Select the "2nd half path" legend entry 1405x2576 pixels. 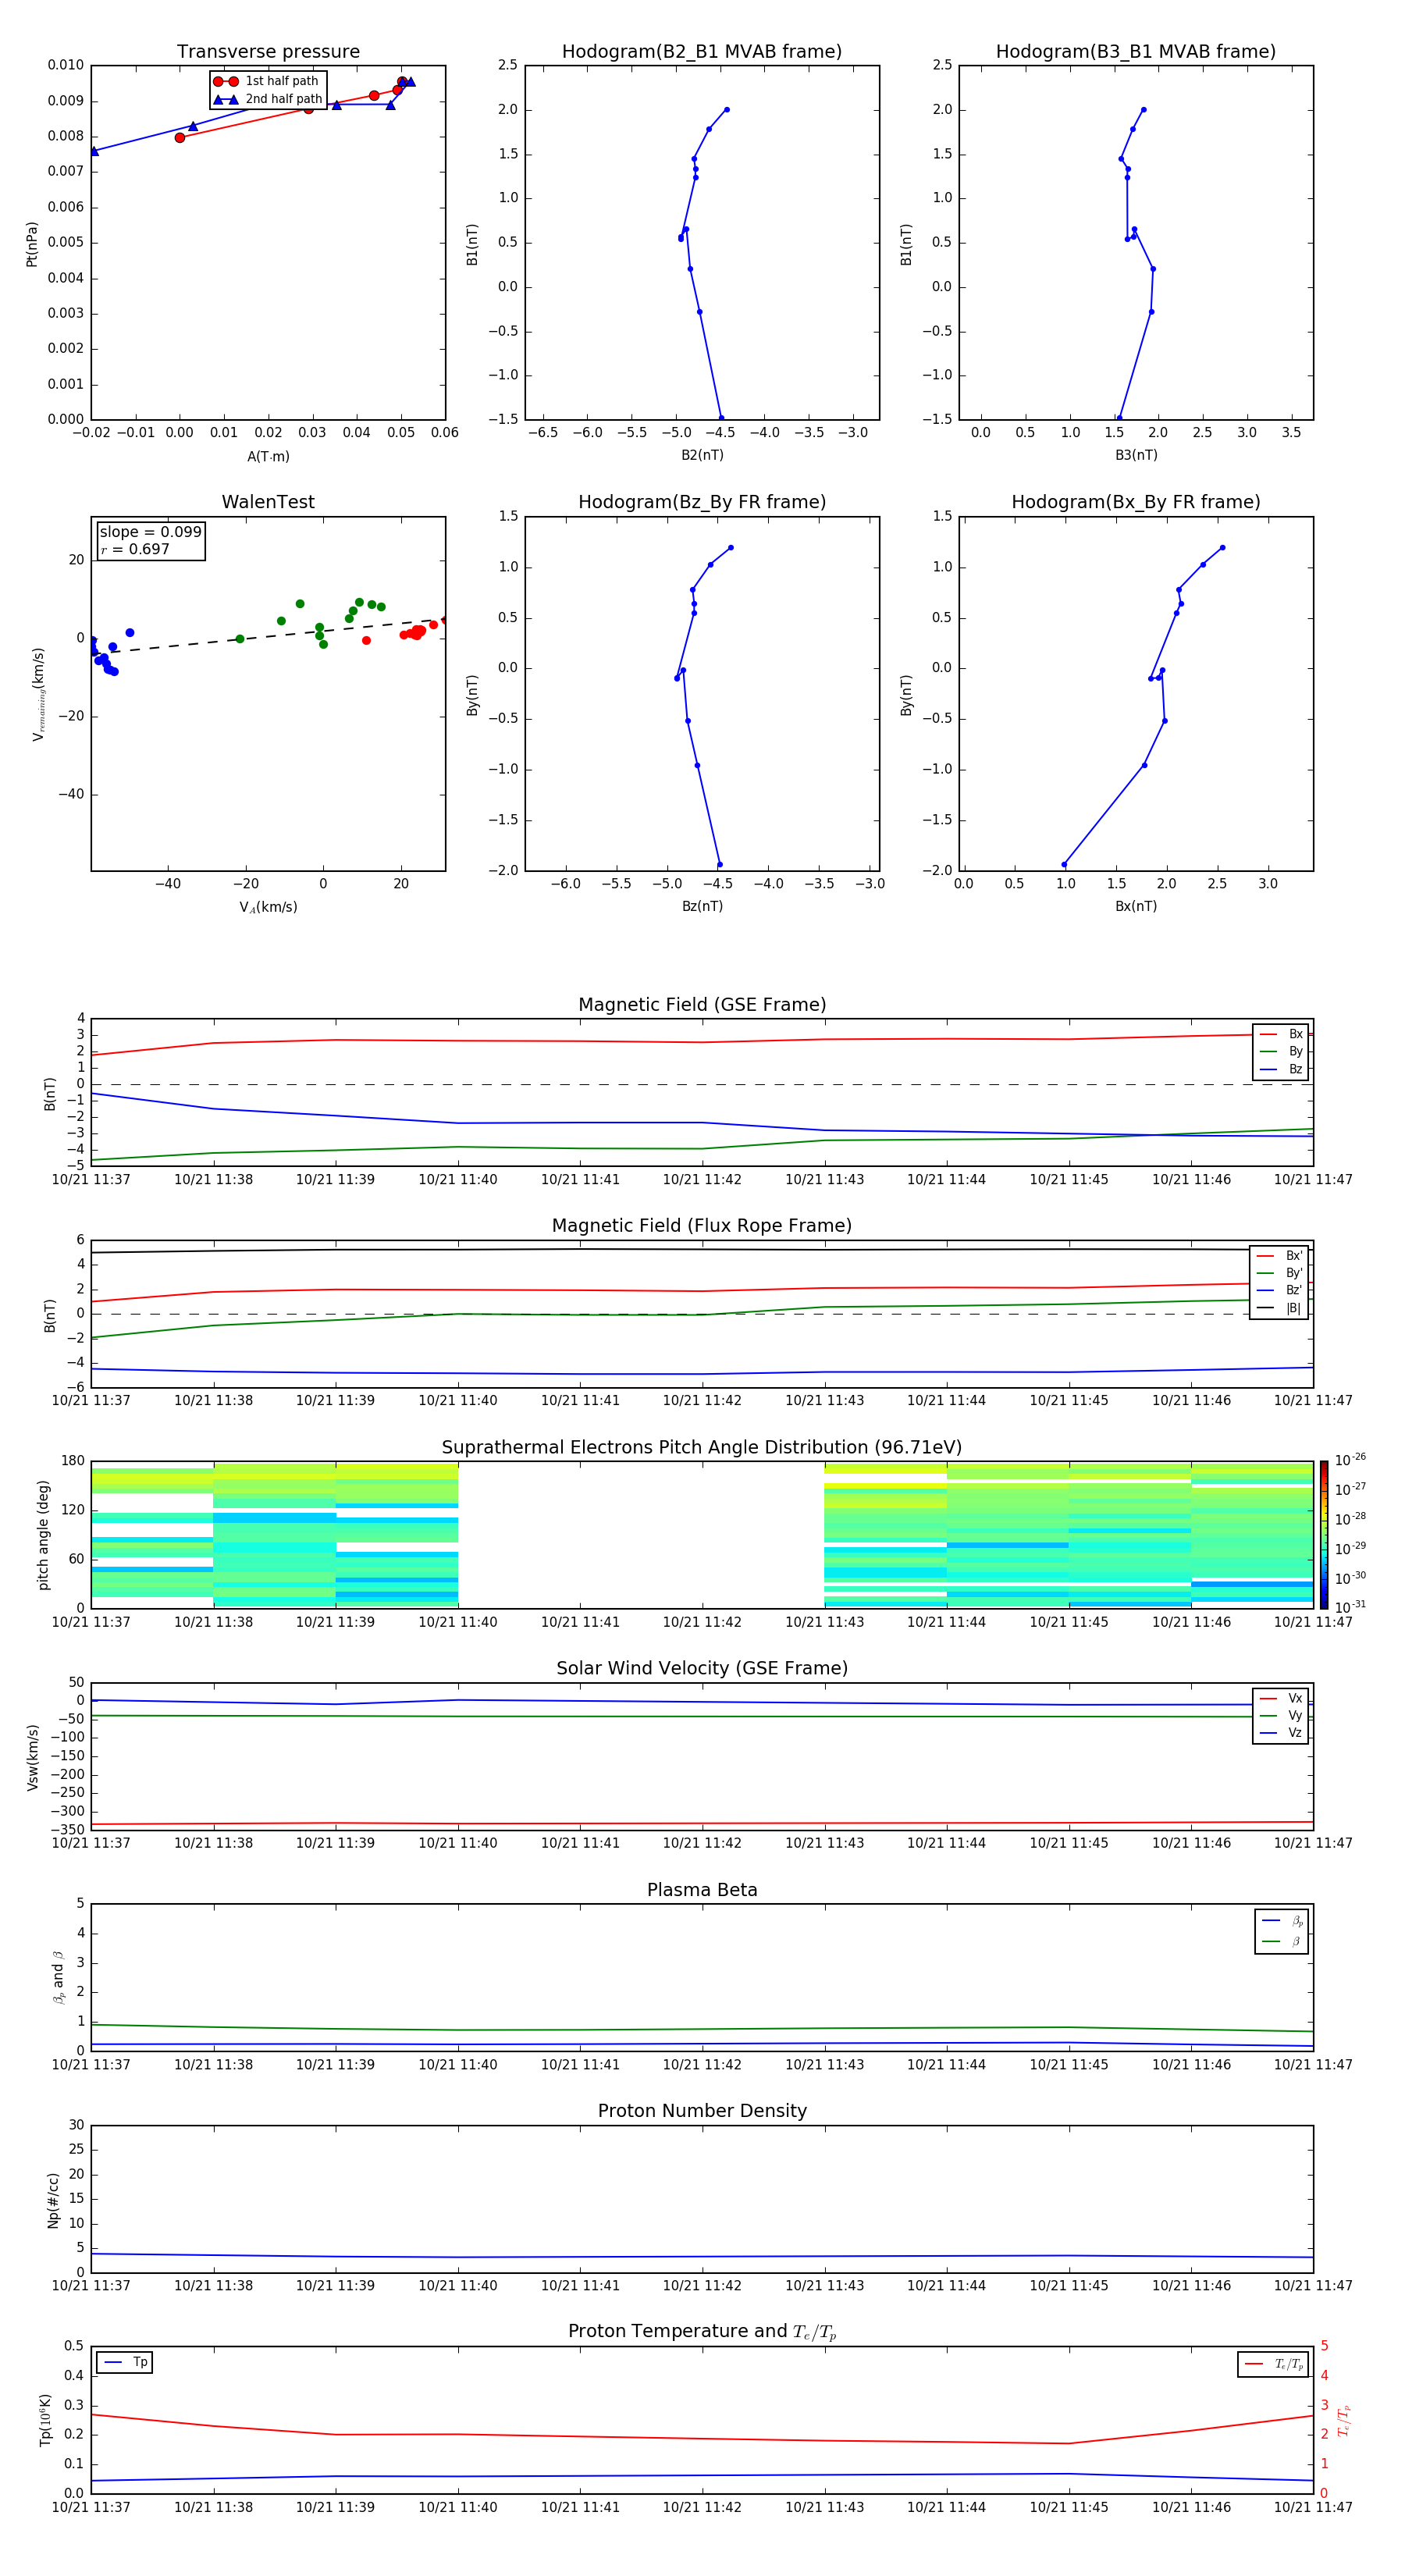pyautogui.click(x=267, y=99)
